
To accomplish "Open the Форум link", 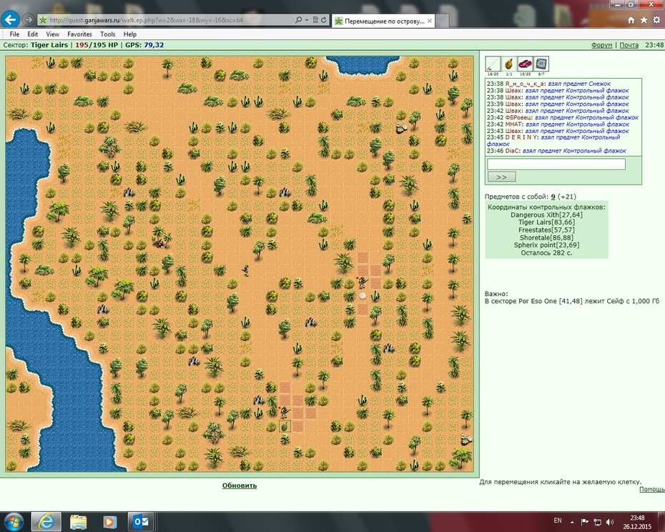I will coord(602,45).
